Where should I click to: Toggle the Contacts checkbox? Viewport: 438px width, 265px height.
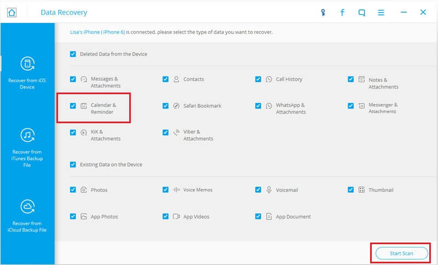[x=166, y=79]
